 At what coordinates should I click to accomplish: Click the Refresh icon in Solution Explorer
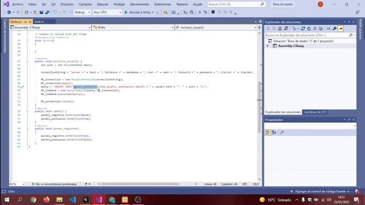pyautogui.click(x=309, y=28)
